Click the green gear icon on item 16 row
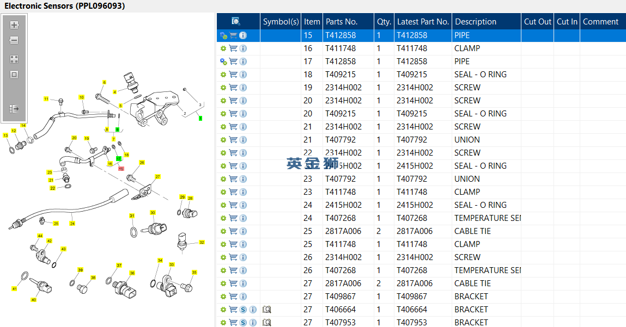 tap(223, 48)
